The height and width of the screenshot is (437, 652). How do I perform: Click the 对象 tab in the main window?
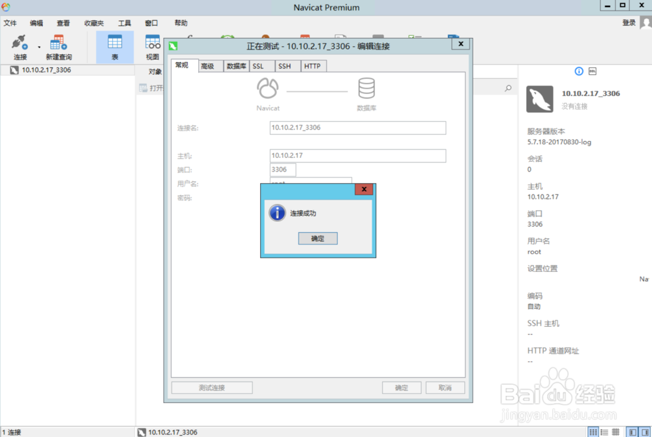pyautogui.click(x=155, y=72)
